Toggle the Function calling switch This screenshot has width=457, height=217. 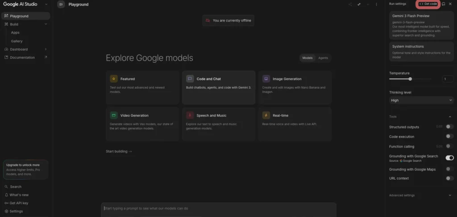pos(449,146)
